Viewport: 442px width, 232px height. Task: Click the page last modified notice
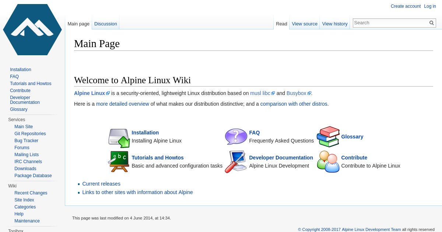coord(122,218)
